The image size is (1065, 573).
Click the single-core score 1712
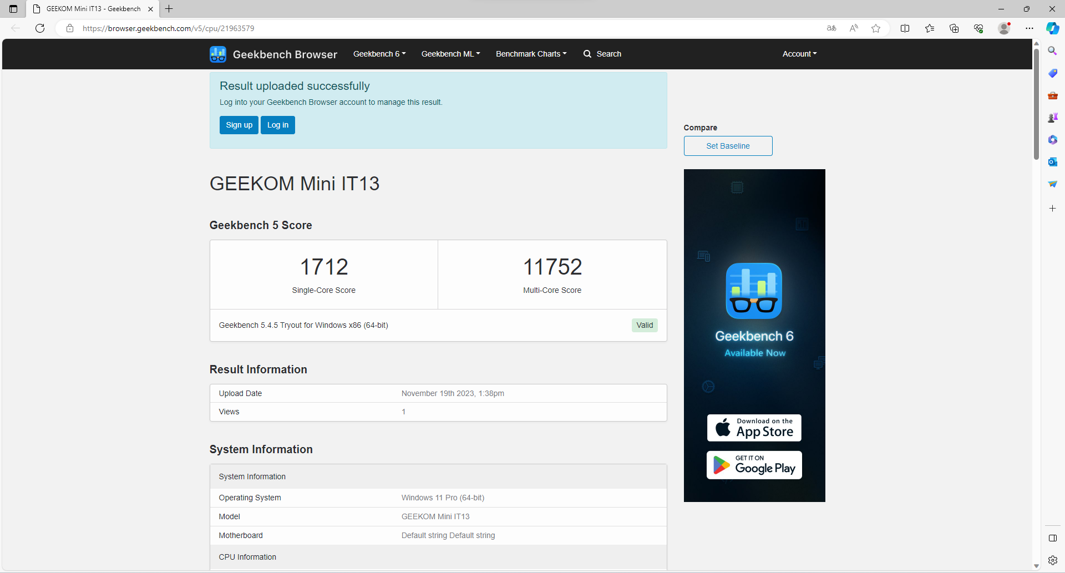[x=324, y=267]
